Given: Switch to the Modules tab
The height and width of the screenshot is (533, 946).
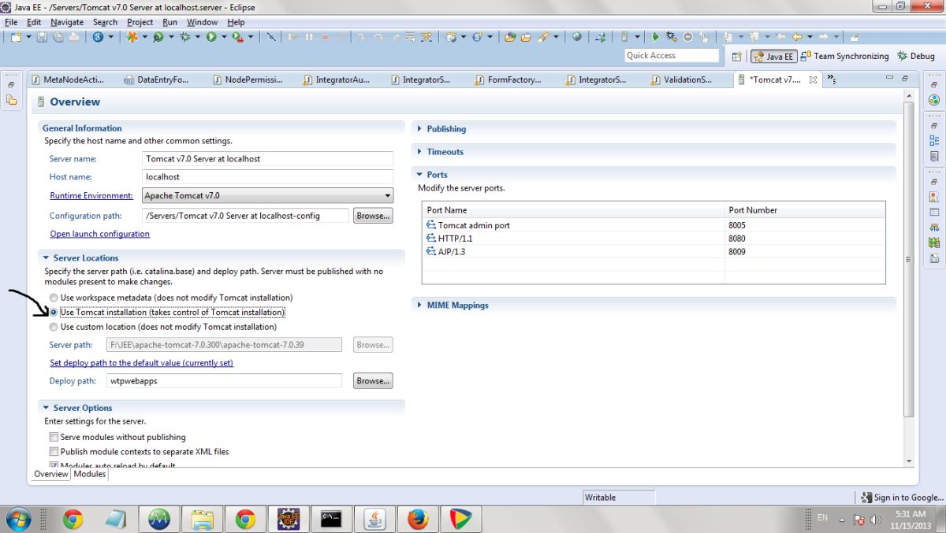Looking at the screenshot, I should click(90, 474).
